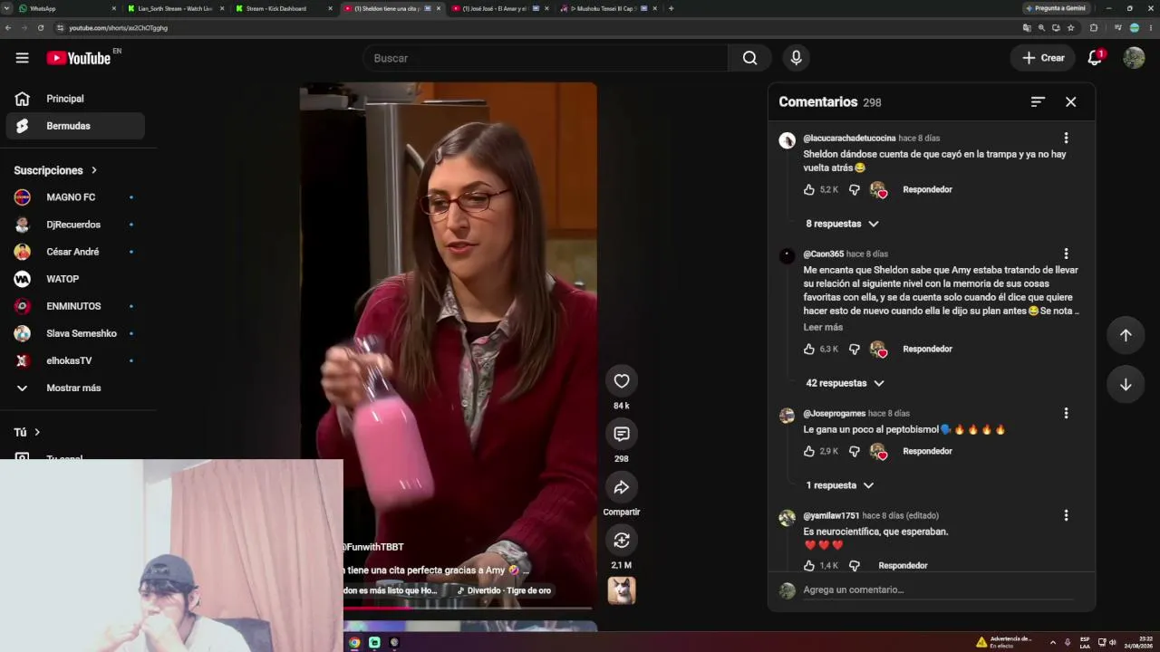The image size is (1160, 652).
Task: Expand the 42 respuestas thread
Action: pos(845,383)
